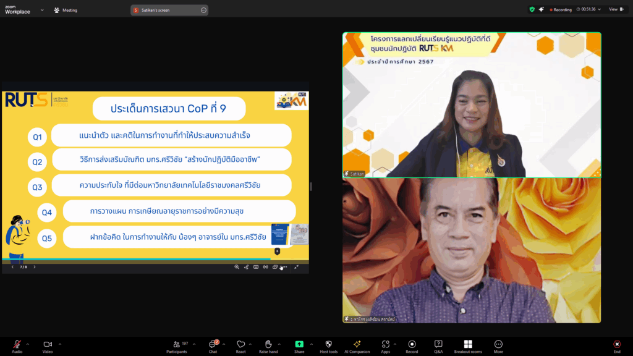Click the slide progress bar

(155, 259)
